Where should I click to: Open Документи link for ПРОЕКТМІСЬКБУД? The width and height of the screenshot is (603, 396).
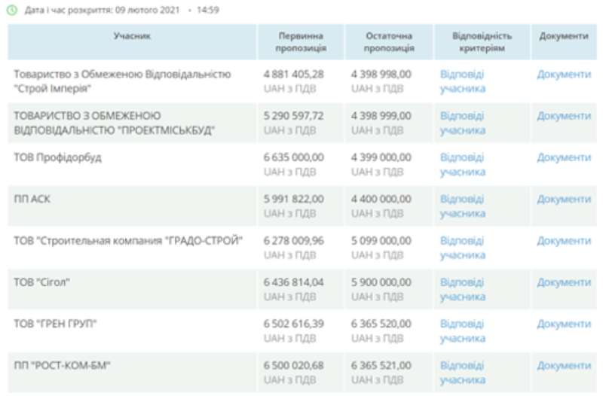(563, 116)
